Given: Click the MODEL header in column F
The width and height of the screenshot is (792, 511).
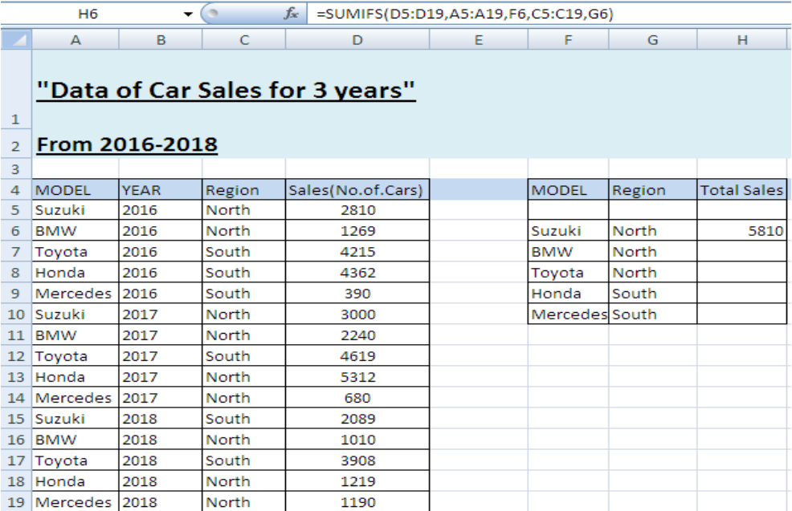Looking at the screenshot, I should pyautogui.click(x=568, y=190).
